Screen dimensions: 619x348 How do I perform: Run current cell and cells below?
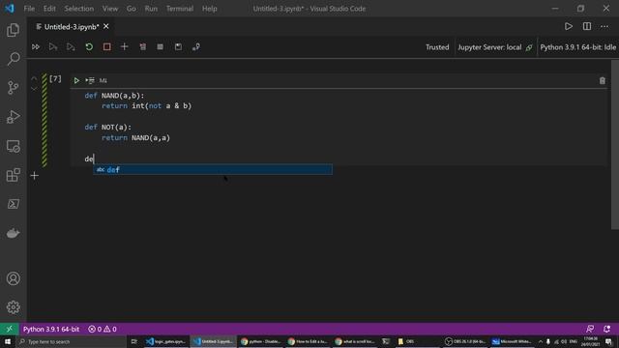71,47
